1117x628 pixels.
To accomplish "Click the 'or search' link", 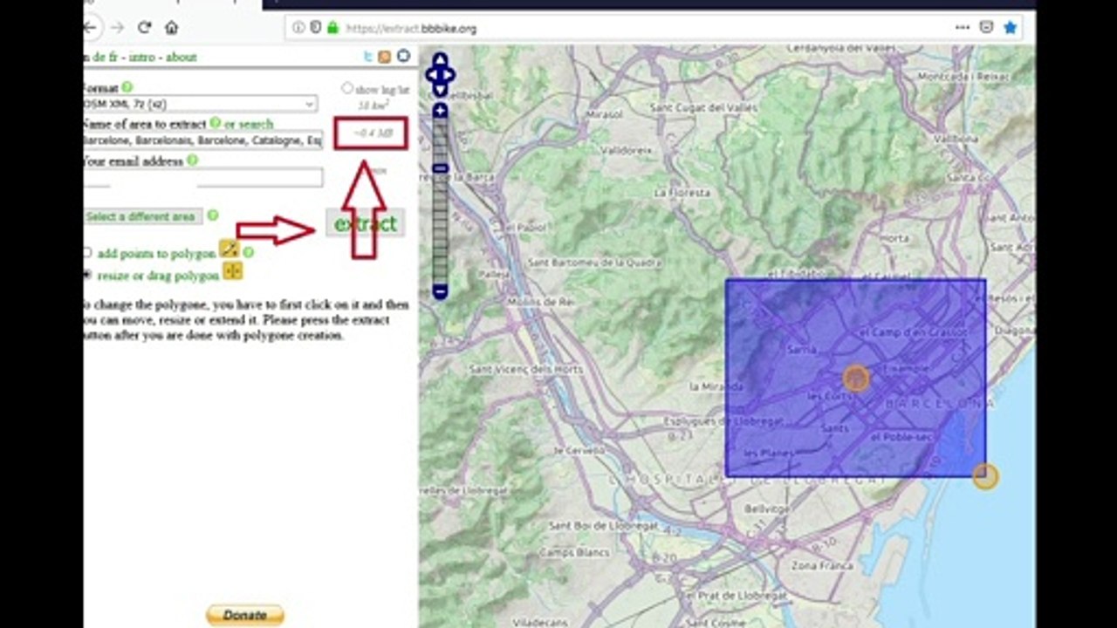I will pos(249,124).
